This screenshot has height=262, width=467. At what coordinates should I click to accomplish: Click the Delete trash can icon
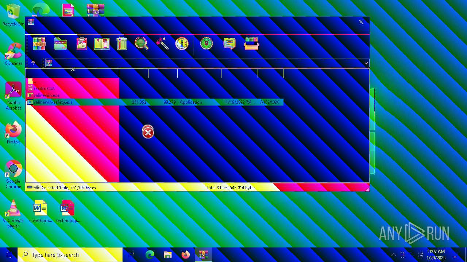122,44
